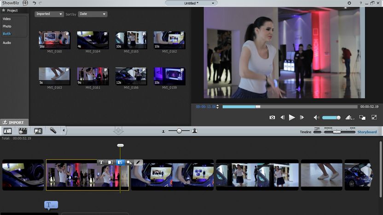The width and height of the screenshot is (383, 215).
Task: Open the project title dropdown Untitled
Action: (x=191, y=3)
